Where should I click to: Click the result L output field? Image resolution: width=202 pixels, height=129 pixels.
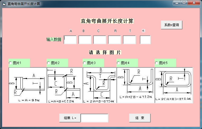94,118
